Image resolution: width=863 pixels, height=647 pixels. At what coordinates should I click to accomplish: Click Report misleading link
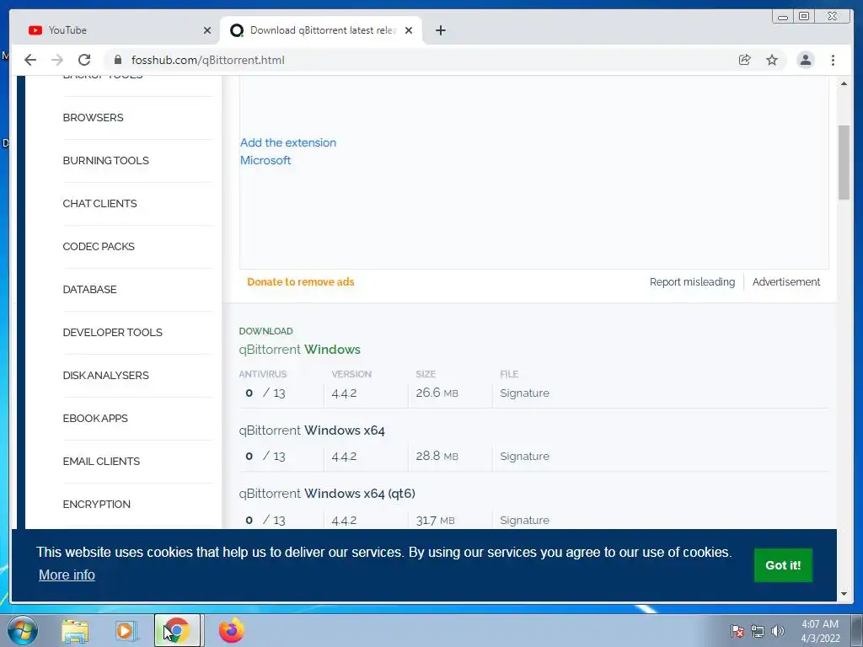coord(692,281)
